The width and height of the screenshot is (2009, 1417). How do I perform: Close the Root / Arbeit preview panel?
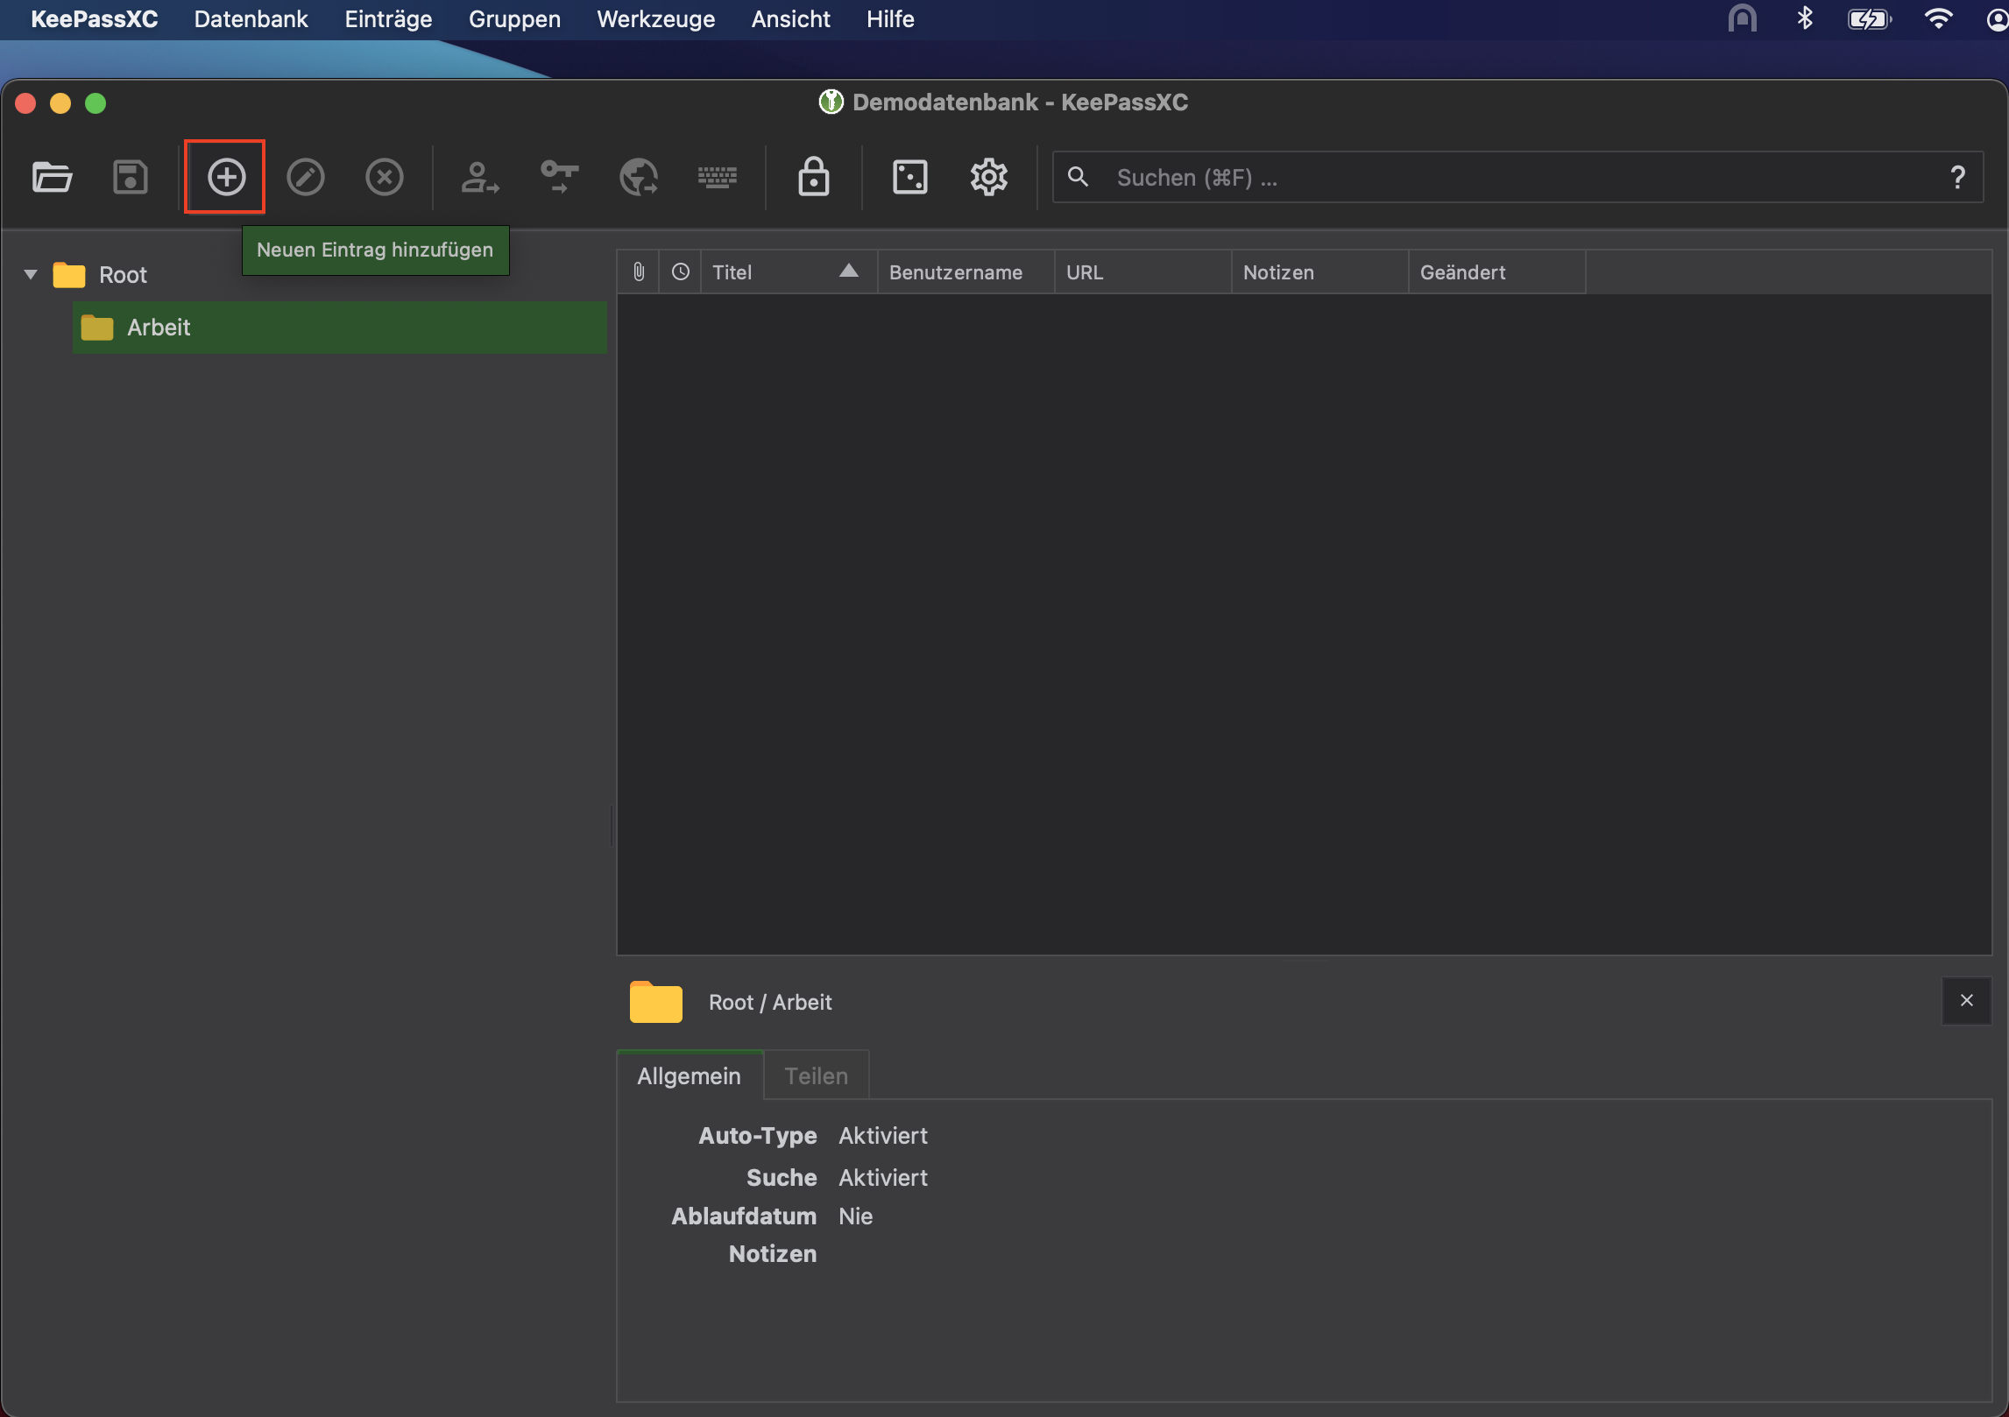coord(1966,1000)
